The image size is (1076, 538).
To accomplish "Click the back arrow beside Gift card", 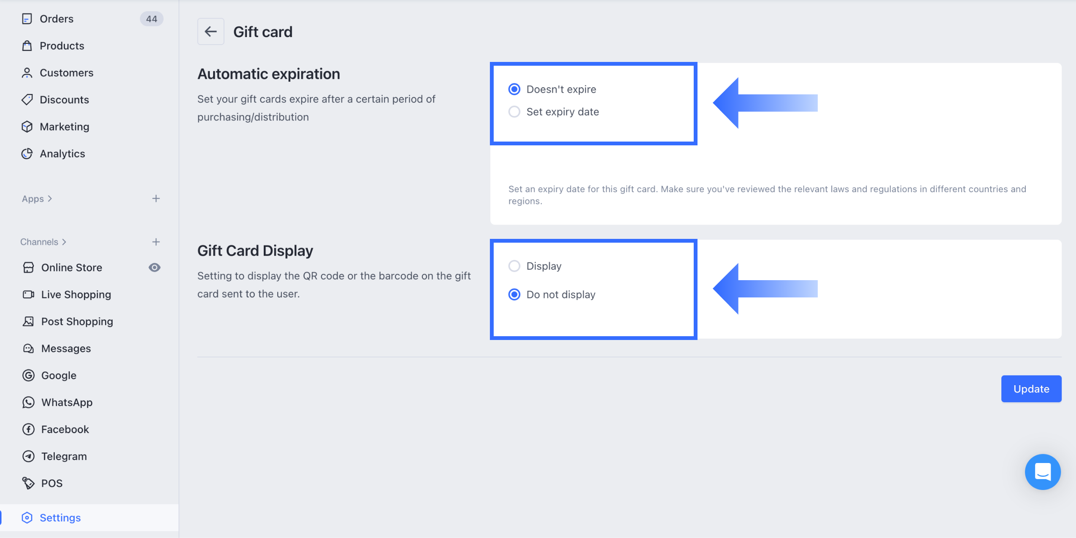I will (211, 32).
